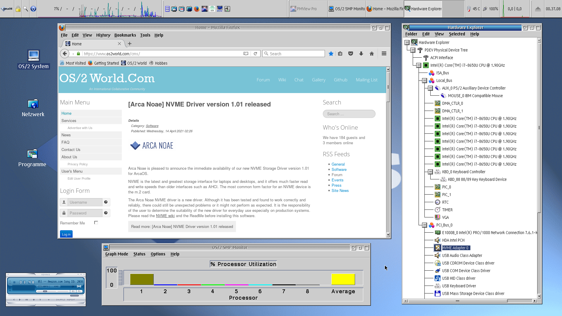The height and width of the screenshot is (316, 562).
Task: Open Hobbes bookmark in bookmarks toolbar
Action: click(x=158, y=63)
